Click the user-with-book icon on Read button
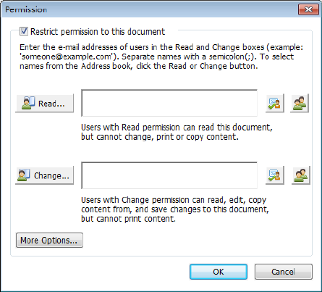This screenshot has width=322, height=292. point(28,103)
